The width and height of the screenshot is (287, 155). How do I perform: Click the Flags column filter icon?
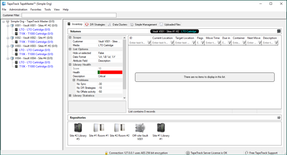(202, 43)
